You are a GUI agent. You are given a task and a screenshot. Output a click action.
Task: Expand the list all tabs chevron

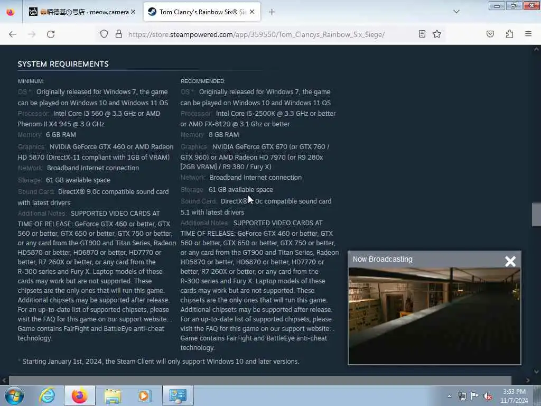pos(456,12)
